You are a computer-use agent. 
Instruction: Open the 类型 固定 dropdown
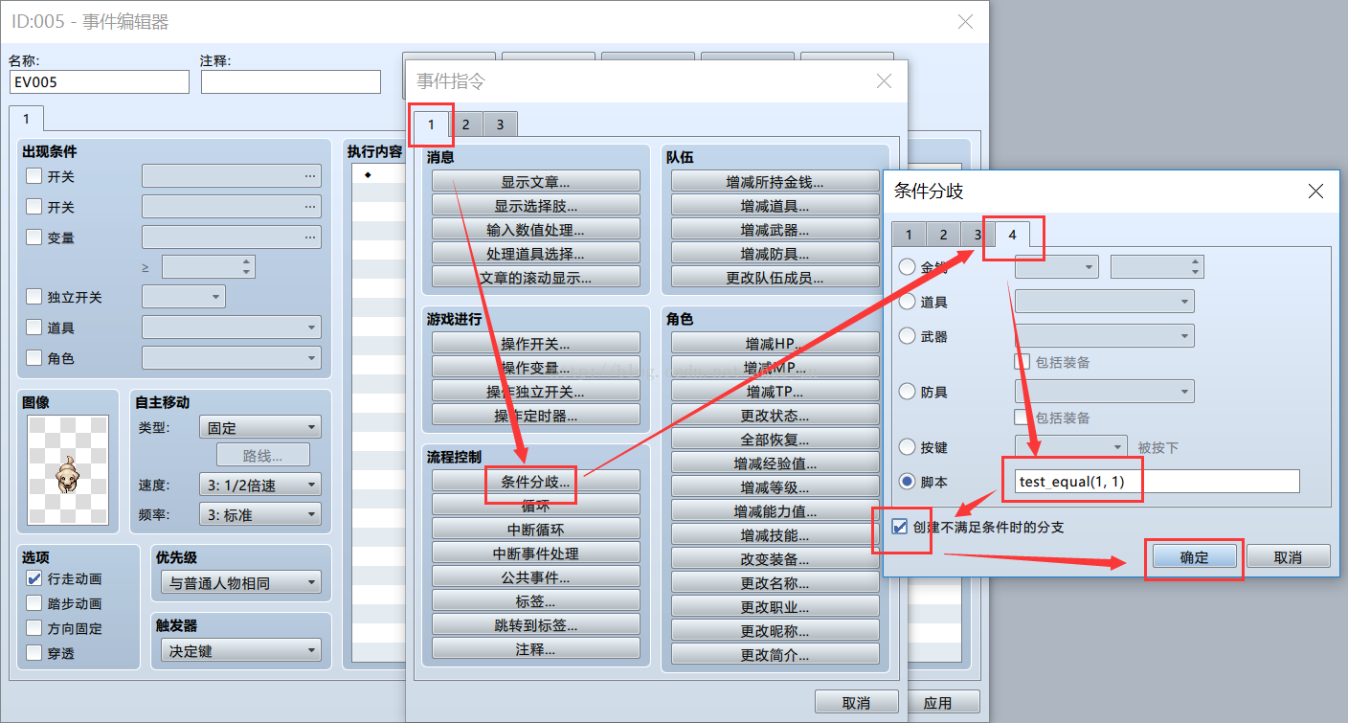(260, 427)
